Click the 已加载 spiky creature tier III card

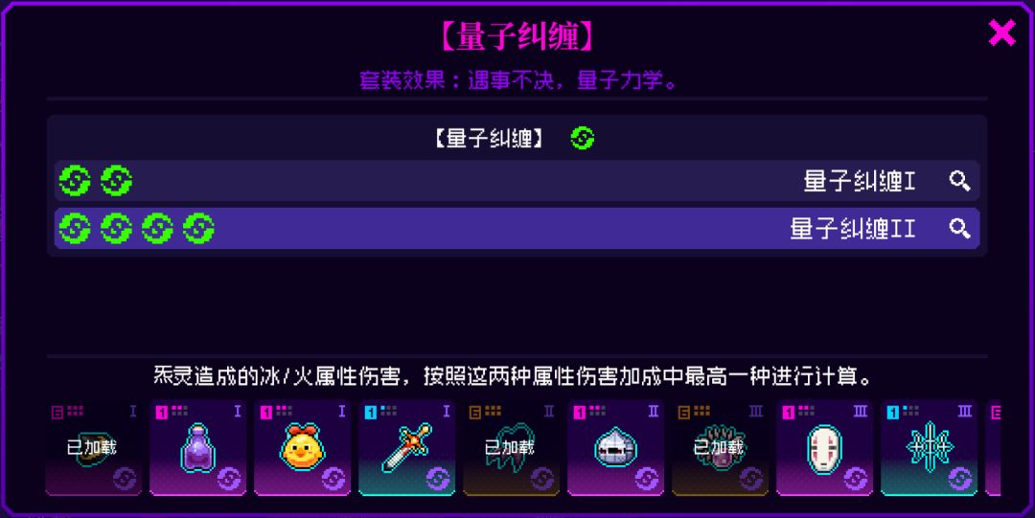(x=720, y=447)
